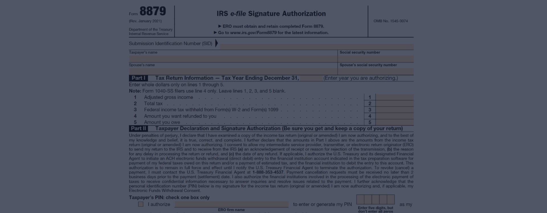Screen dimensions: 547x213
Task: Click the tax year ending field
Action: (311, 78)
